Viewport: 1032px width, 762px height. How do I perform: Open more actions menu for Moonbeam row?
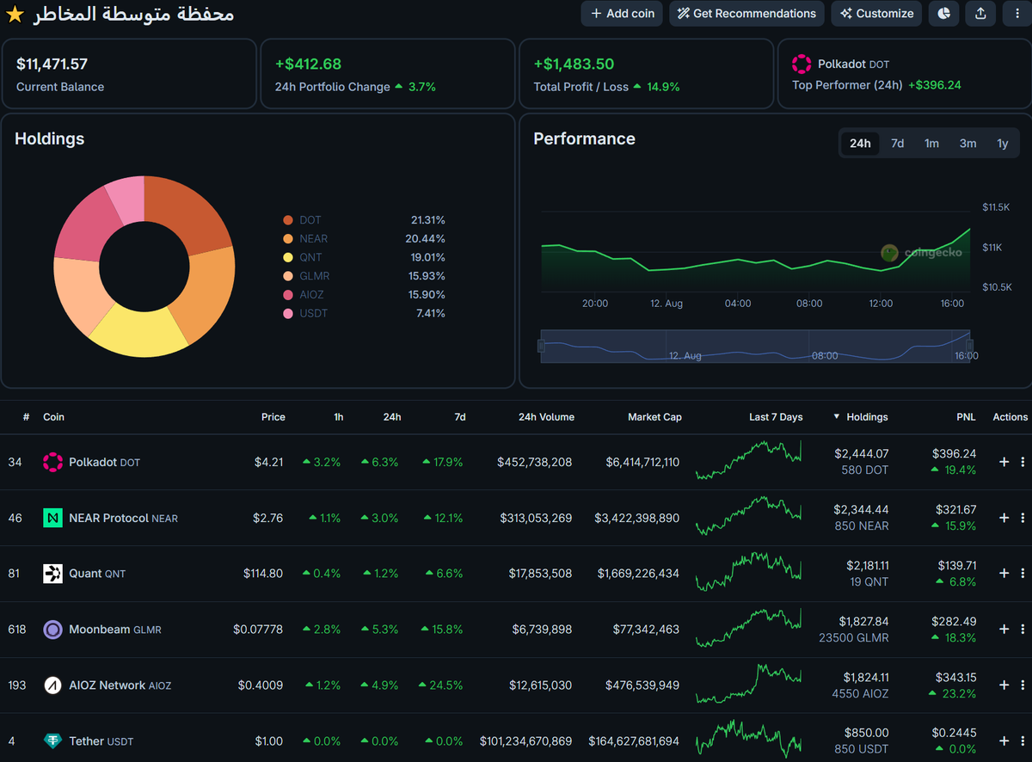(x=1023, y=630)
